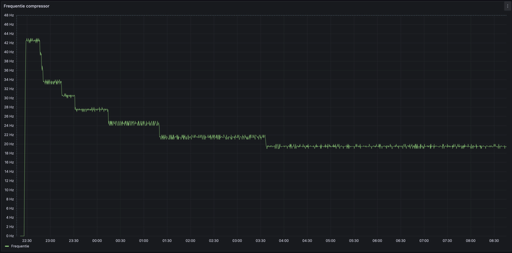Click the 03:30 time axis label

[260, 241]
